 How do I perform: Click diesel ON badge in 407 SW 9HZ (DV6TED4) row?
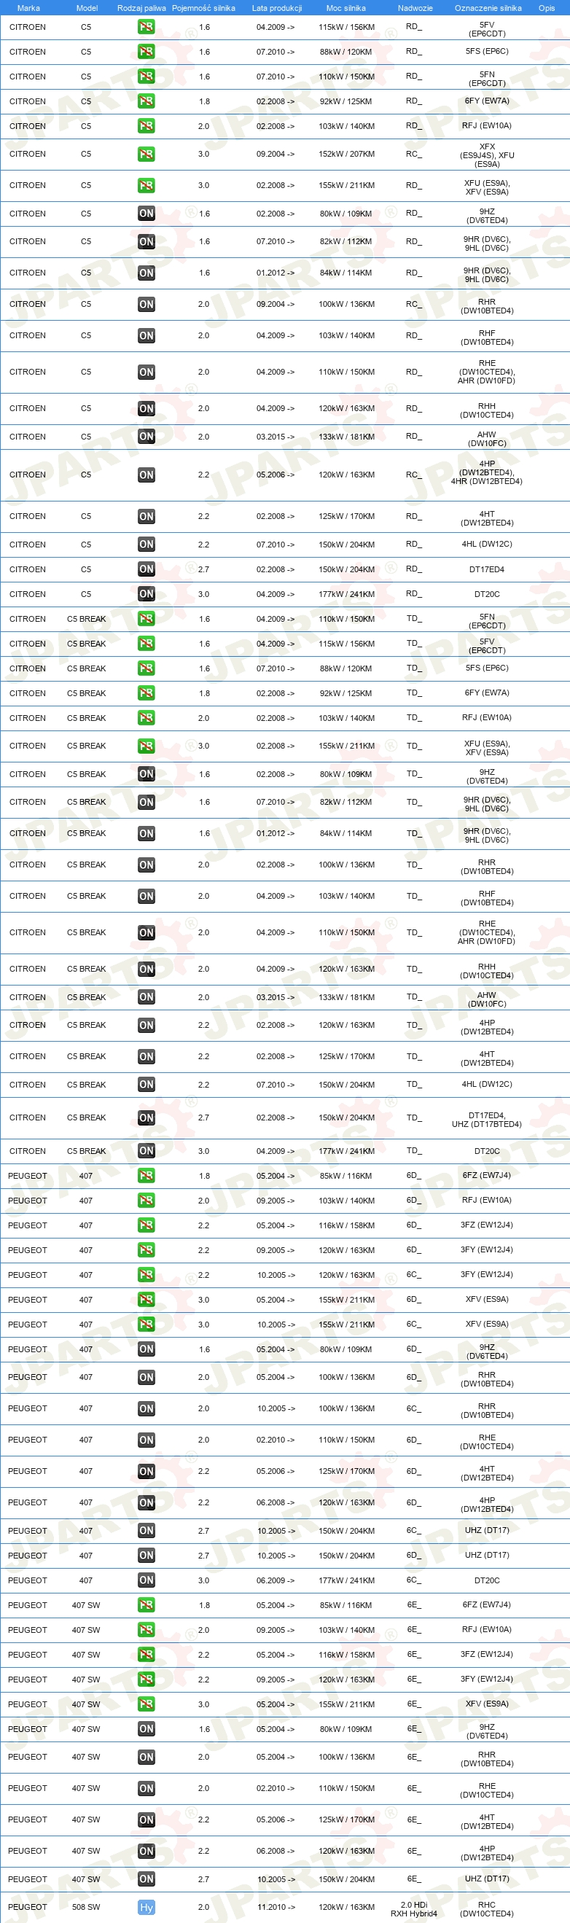point(147,1729)
